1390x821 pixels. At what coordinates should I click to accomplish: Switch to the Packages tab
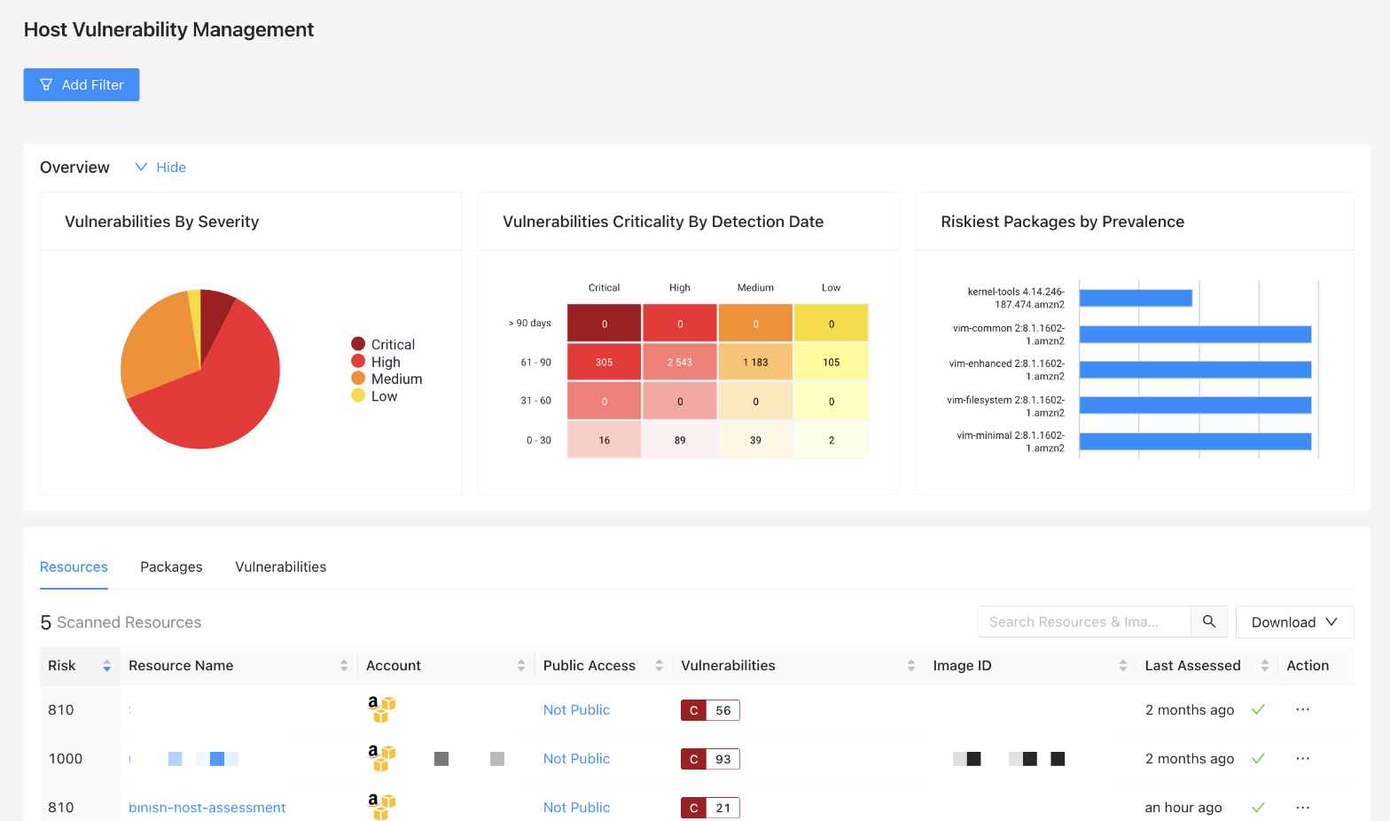(x=171, y=567)
